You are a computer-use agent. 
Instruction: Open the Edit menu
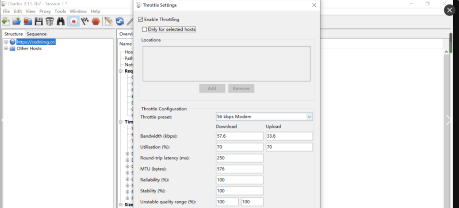tap(18, 12)
